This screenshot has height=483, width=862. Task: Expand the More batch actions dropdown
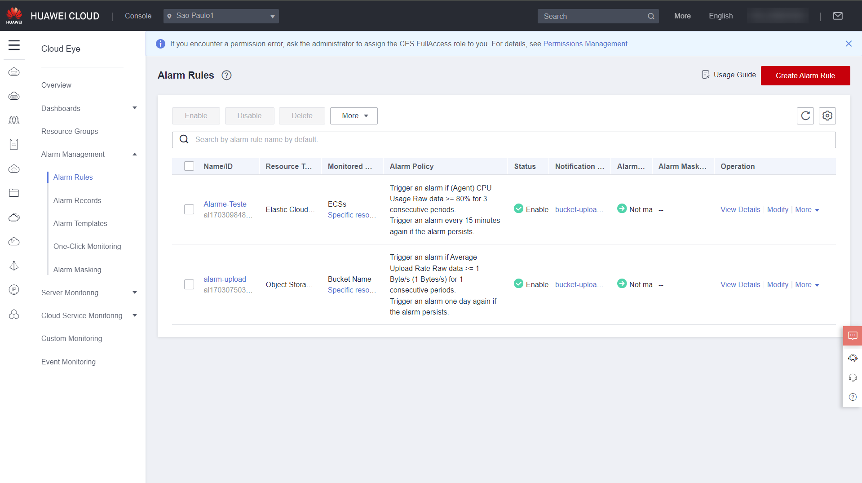point(354,116)
